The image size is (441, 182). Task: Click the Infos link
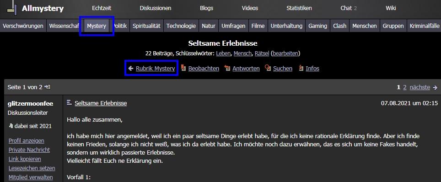coord(312,68)
